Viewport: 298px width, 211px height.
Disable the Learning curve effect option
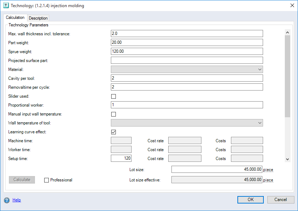(113, 132)
